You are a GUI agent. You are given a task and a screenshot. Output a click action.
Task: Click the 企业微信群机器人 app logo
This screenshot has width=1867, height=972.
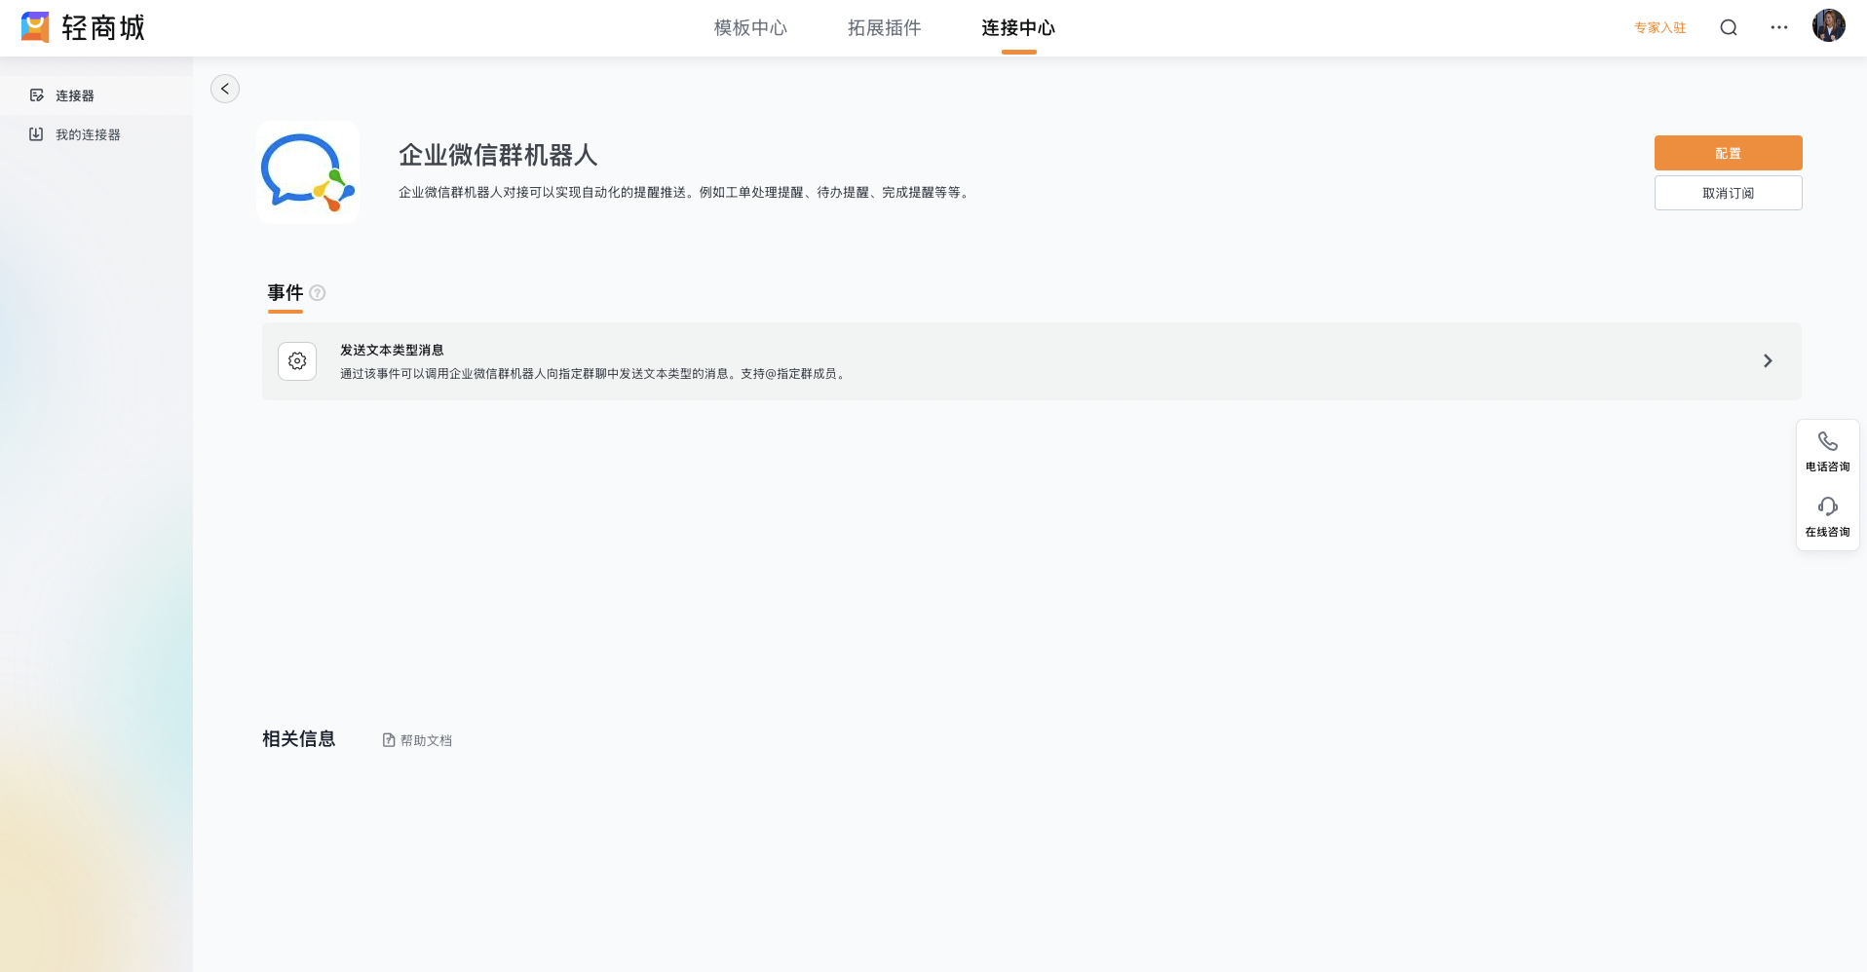[x=308, y=172]
